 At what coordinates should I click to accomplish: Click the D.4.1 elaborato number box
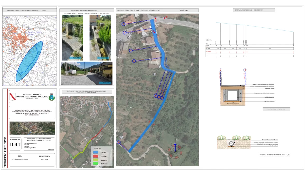[x=15, y=145]
